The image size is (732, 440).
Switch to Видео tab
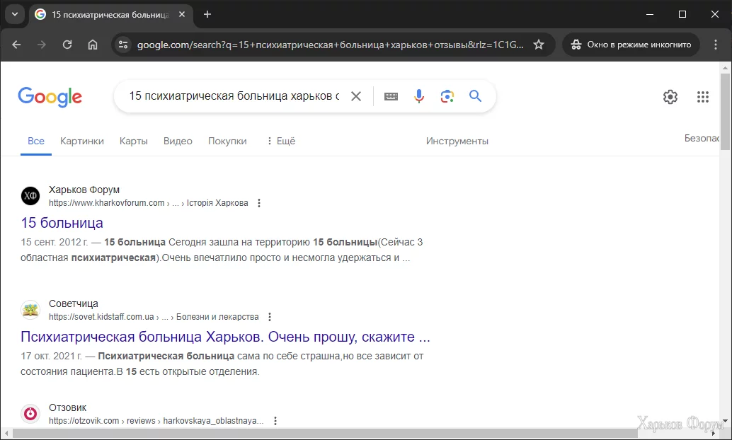click(178, 141)
